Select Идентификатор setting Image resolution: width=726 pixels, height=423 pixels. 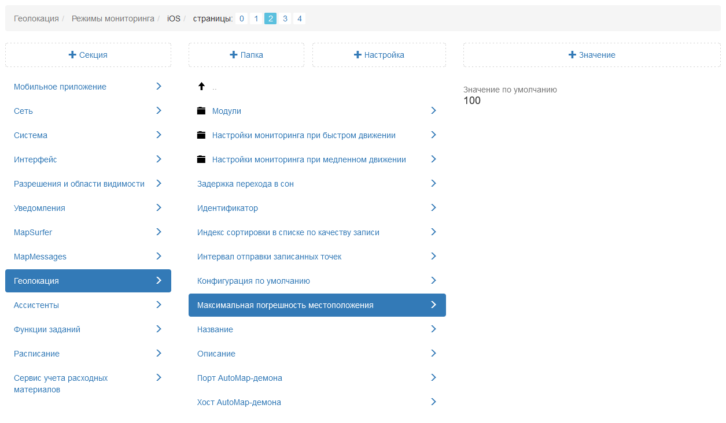pyautogui.click(x=317, y=208)
